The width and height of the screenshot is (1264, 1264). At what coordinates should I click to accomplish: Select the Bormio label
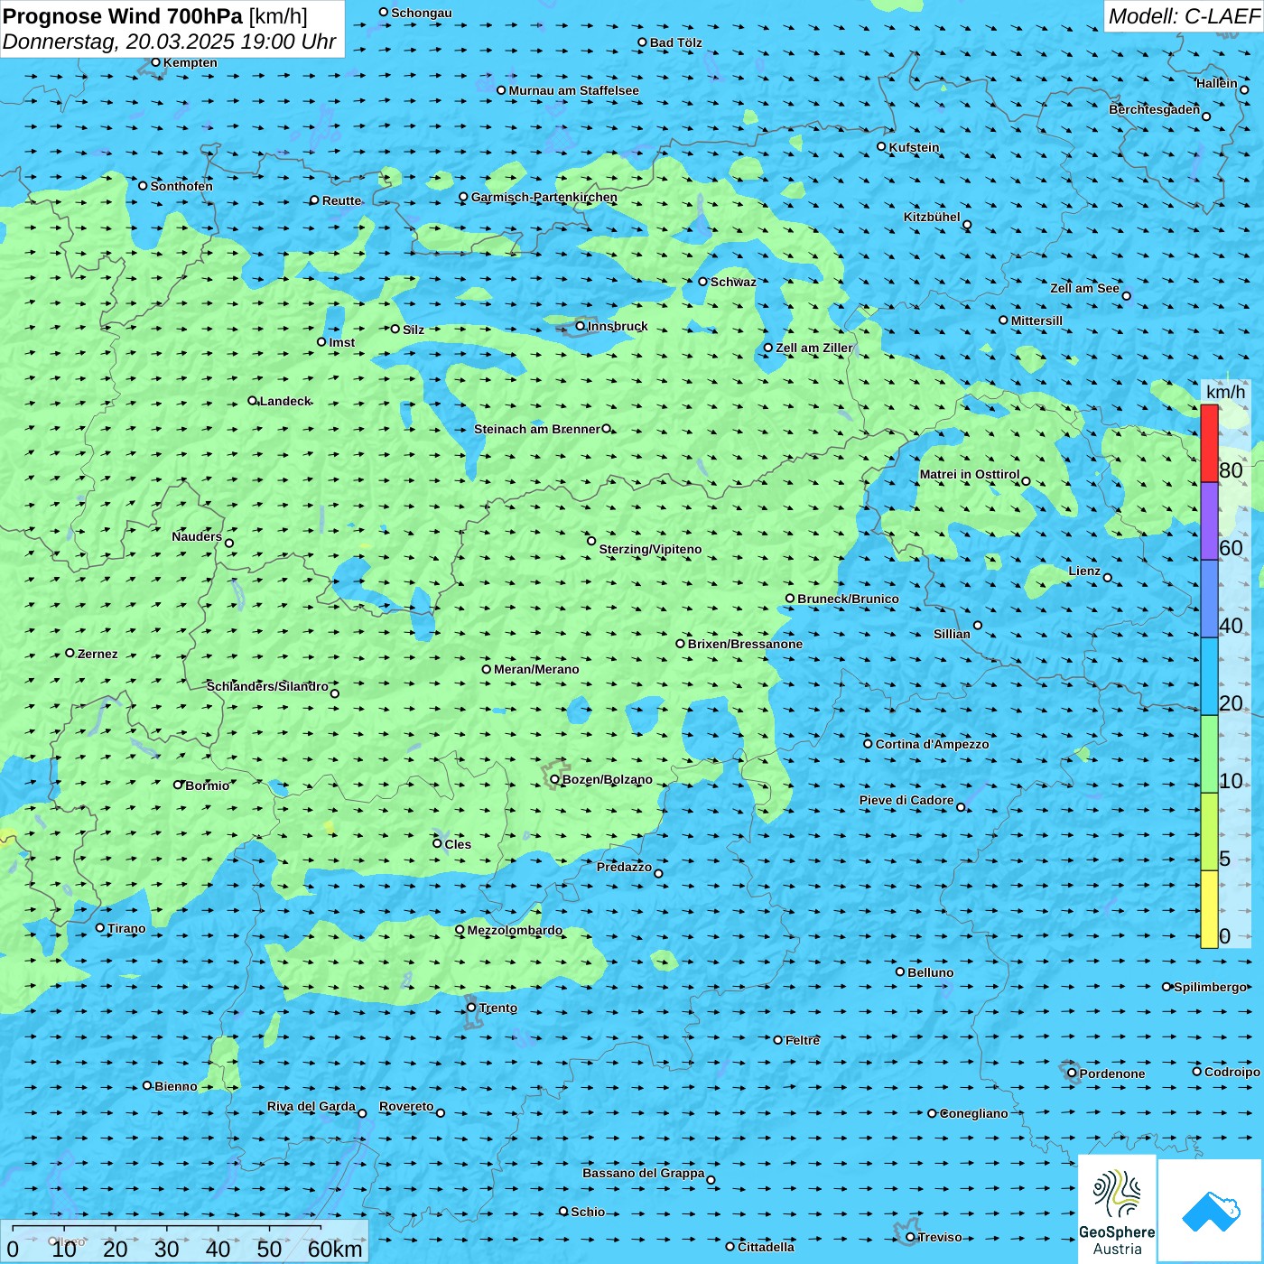click(x=207, y=785)
